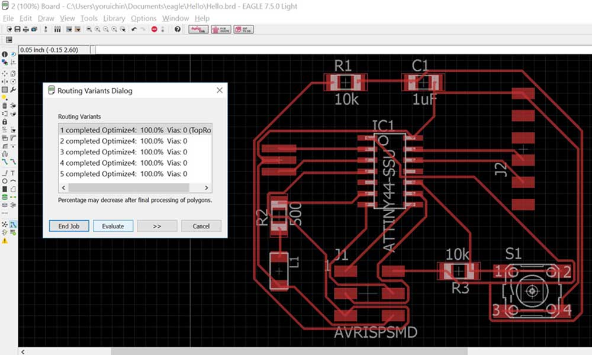This screenshot has width=592, height=355.
Task: Select the Text tool in the sidebar
Action: (13, 173)
